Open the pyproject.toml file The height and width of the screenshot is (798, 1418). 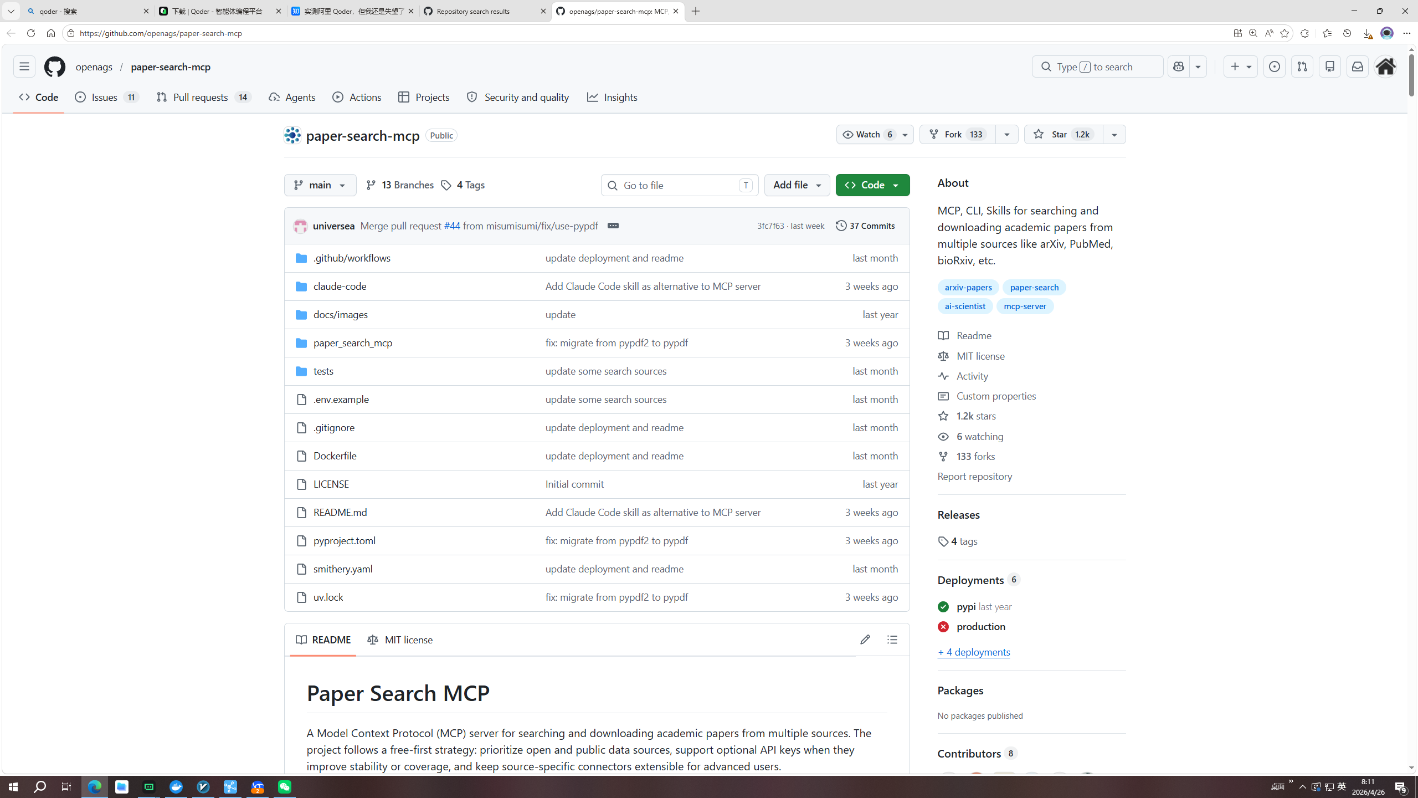point(344,540)
